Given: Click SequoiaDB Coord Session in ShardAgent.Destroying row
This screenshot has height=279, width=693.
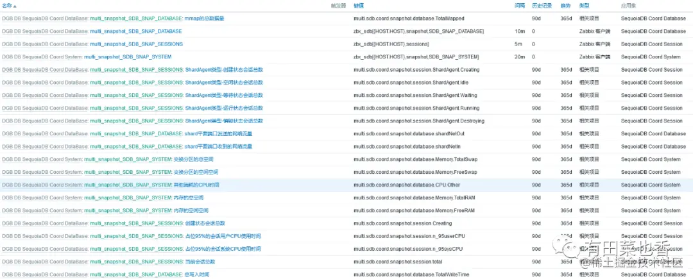Looking at the screenshot, I should 652,121.
